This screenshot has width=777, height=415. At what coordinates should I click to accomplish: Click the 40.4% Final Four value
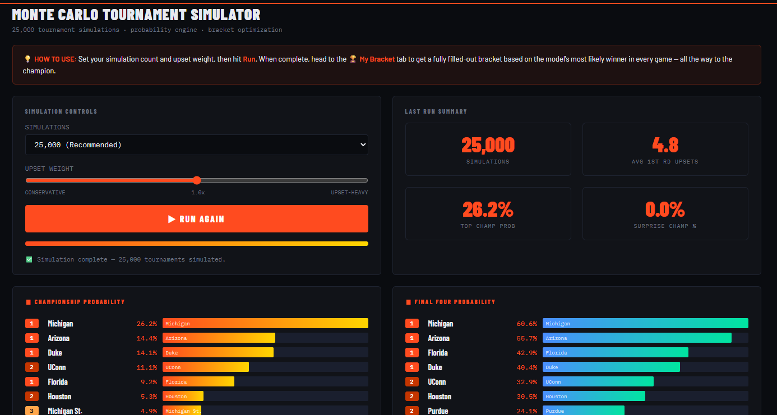point(526,367)
